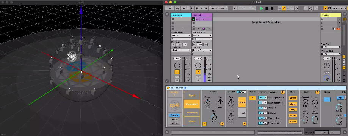Open source1 Audio To dropdown
Image resolution: width=348 pixels, height=136 pixels.
coord(202,50)
